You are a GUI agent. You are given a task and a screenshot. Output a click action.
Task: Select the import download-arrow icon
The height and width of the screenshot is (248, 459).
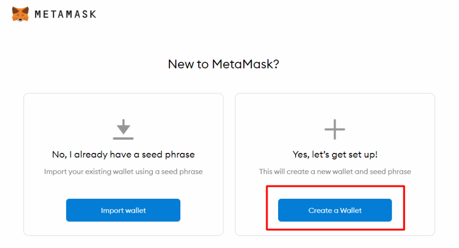(x=123, y=129)
